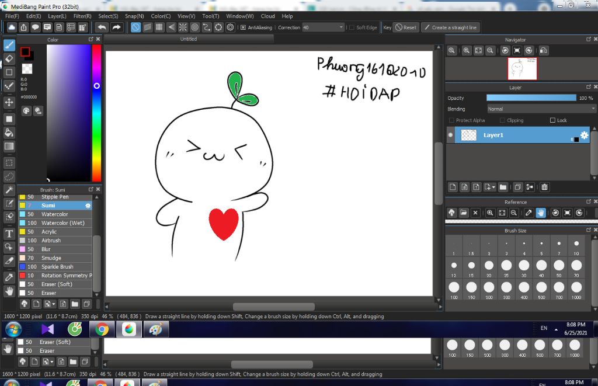Screen dimensions: 598x386
Task: Open the Filter menu
Action: 82,16
